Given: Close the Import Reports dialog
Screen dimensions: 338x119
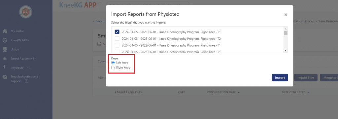Looking at the screenshot, I should point(286,14).
